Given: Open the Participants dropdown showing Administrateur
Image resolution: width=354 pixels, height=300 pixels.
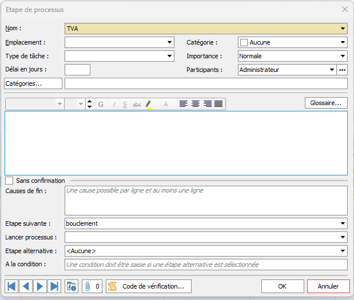Looking at the screenshot, I should click(332, 70).
